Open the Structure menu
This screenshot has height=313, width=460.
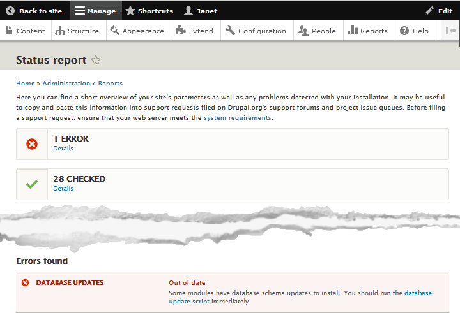tap(77, 31)
